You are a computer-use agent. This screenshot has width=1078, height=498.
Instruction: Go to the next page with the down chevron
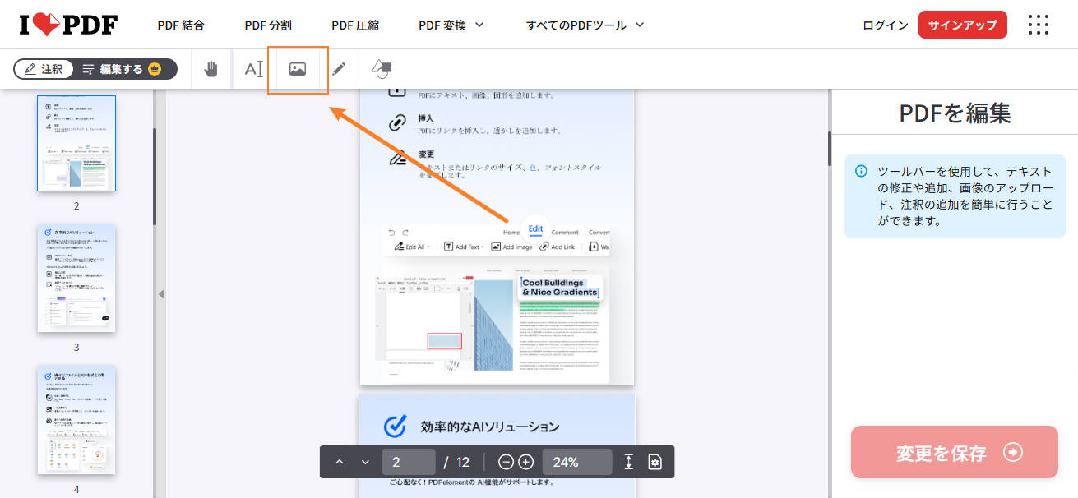tap(366, 461)
